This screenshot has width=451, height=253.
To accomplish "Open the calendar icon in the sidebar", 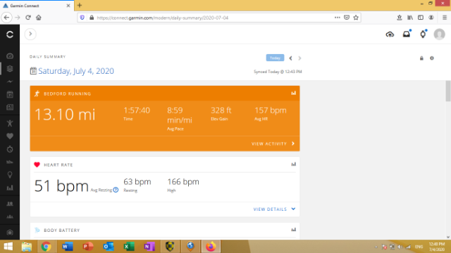I will point(10,94).
